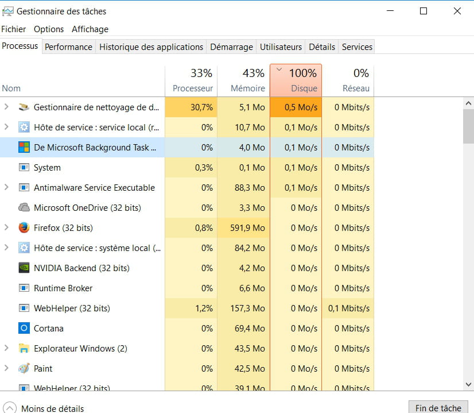Open the Fichier menu

click(14, 29)
